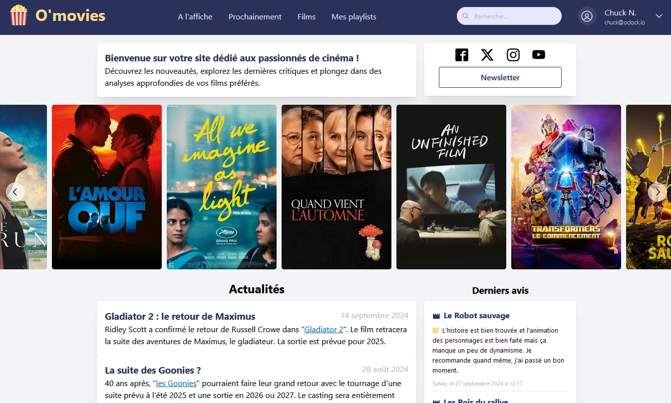The width and height of the screenshot is (671, 403).
Task: Open Mes playlists menu
Action: point(354,17)
